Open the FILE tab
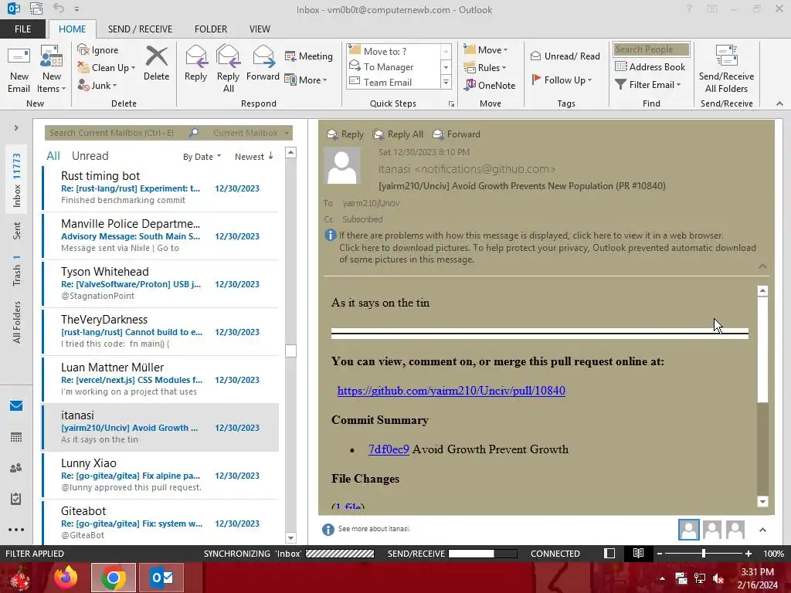This screenshot has height=593, width=791. pos(22,29)
